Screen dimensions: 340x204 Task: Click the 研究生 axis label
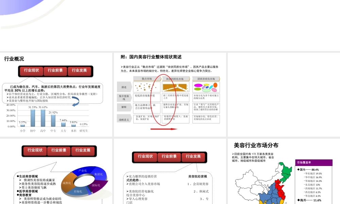(84, 131)
